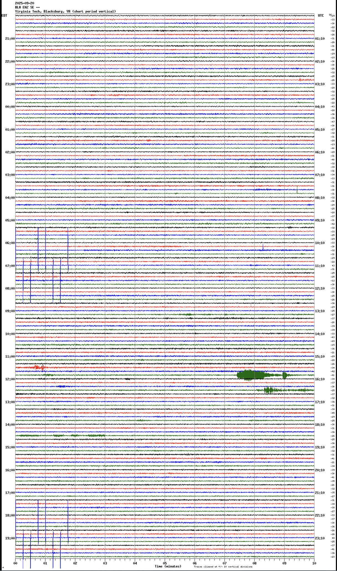Click the large green earthquake waveform burst
This screenshot has height=571, width=337.
coord(249,375)
